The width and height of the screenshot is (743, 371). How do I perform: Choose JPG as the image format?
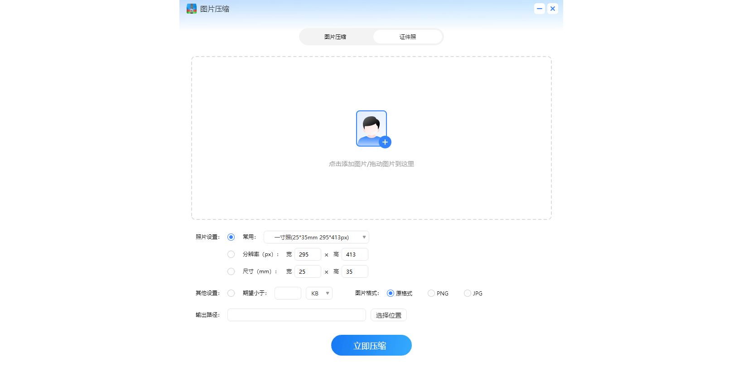[x=468, y=293]
